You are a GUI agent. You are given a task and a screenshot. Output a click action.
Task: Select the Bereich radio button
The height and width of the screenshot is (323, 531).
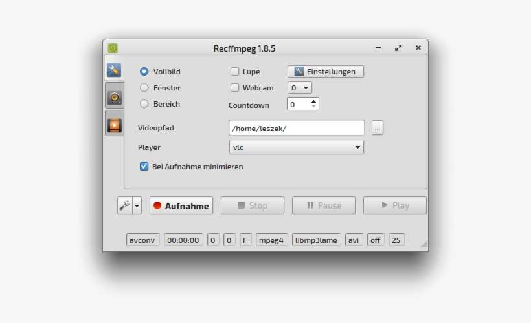(x=144, y=104)
